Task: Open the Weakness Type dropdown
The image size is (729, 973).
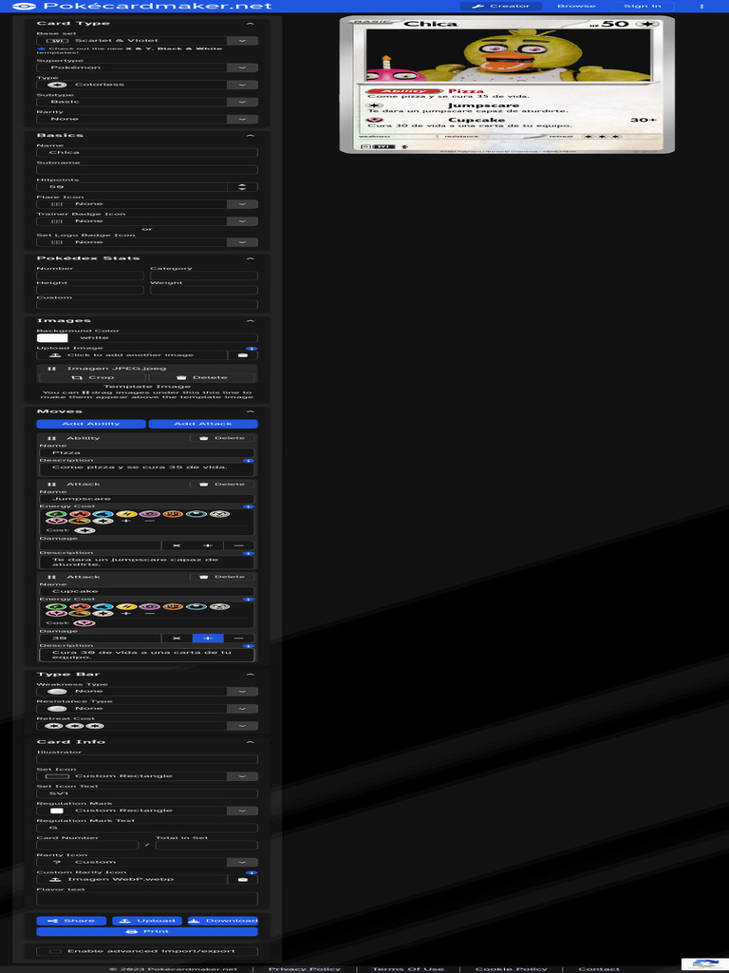Action: [147, 692]
